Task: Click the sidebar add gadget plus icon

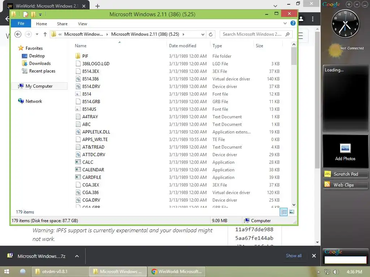Action: coord(349,4)
